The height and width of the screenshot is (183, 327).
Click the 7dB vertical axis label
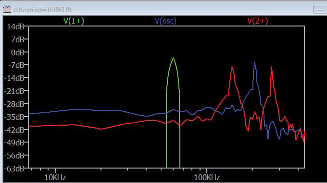coord(17,39)
